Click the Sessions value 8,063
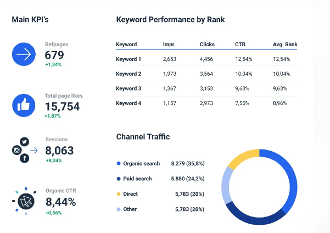 60,151
